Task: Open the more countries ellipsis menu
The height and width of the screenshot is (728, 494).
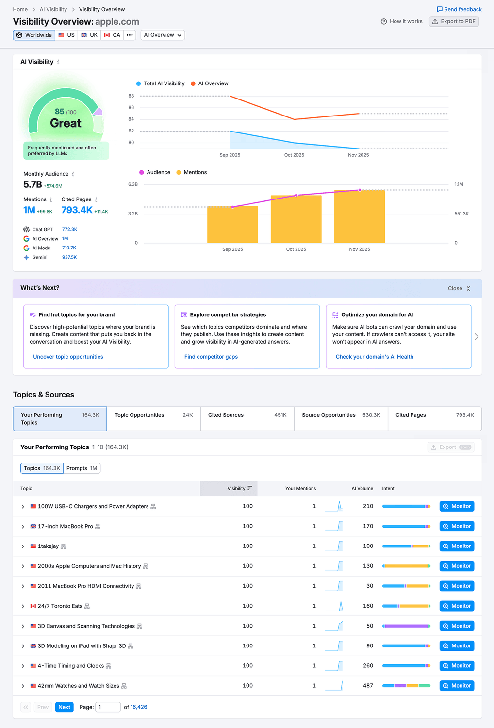Action: click(129, 35)
